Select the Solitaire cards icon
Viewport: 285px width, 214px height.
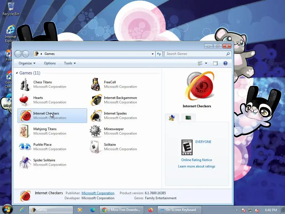click(95, 147)
